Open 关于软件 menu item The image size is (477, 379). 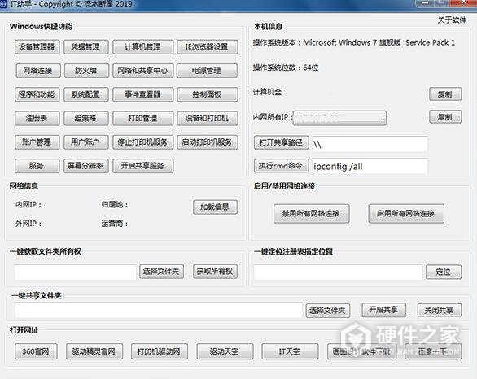tap(452, 20)
